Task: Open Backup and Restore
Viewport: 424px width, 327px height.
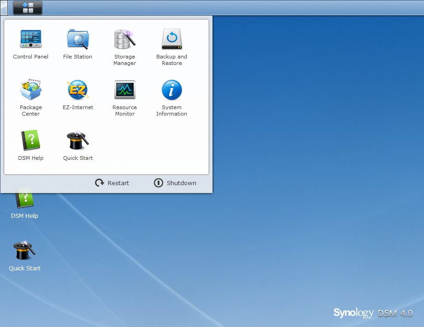Action: tap(172, 47)
